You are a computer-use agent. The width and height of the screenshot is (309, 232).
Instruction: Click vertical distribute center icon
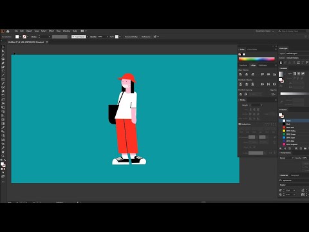click(247, 84)
